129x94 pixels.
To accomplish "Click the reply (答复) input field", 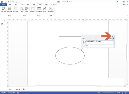I will pyautogui.click(x=99, y=46).
